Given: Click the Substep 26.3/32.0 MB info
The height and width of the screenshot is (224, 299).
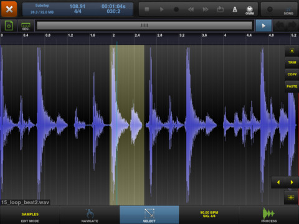Looking at the screenshot, I should coord(42,9).
